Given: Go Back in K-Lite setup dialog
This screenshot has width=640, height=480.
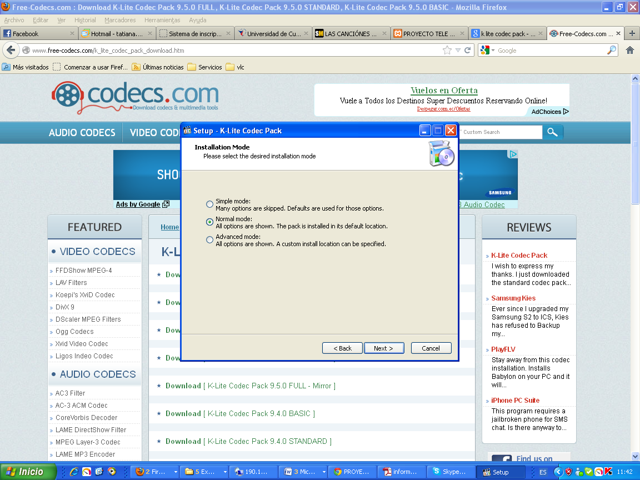Looking at the screenshot, I should click(342, 348).
